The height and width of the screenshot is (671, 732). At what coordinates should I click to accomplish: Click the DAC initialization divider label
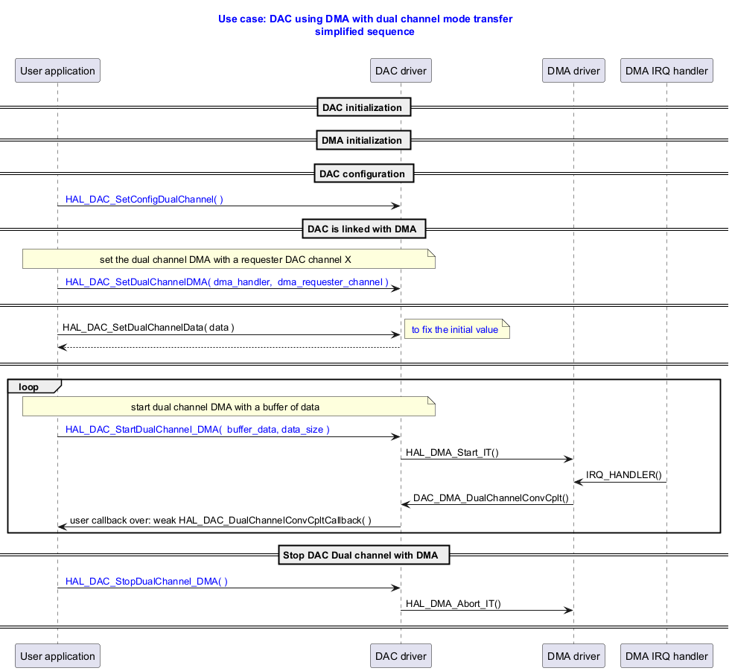point(363,107)
